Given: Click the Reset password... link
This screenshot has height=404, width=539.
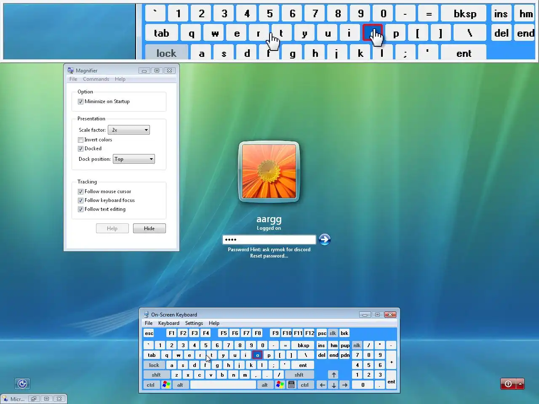Looking at the screenshot, I should pos(269,256).
